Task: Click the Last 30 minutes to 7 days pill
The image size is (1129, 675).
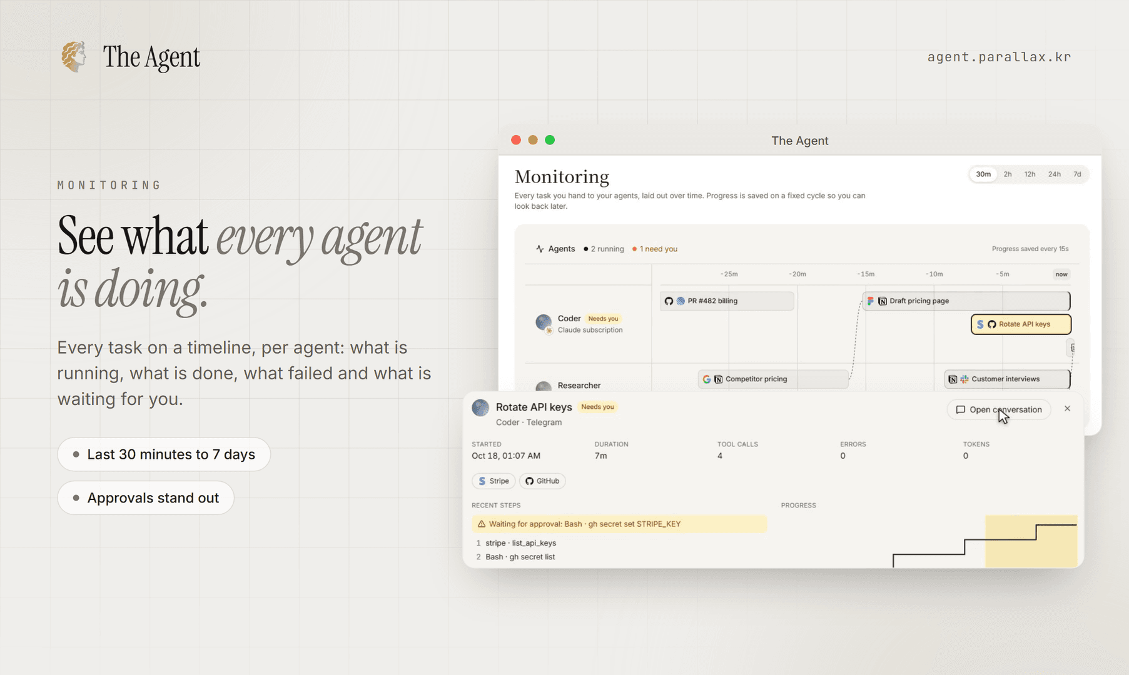Action: pyautogui.click(x=164, y=454)
